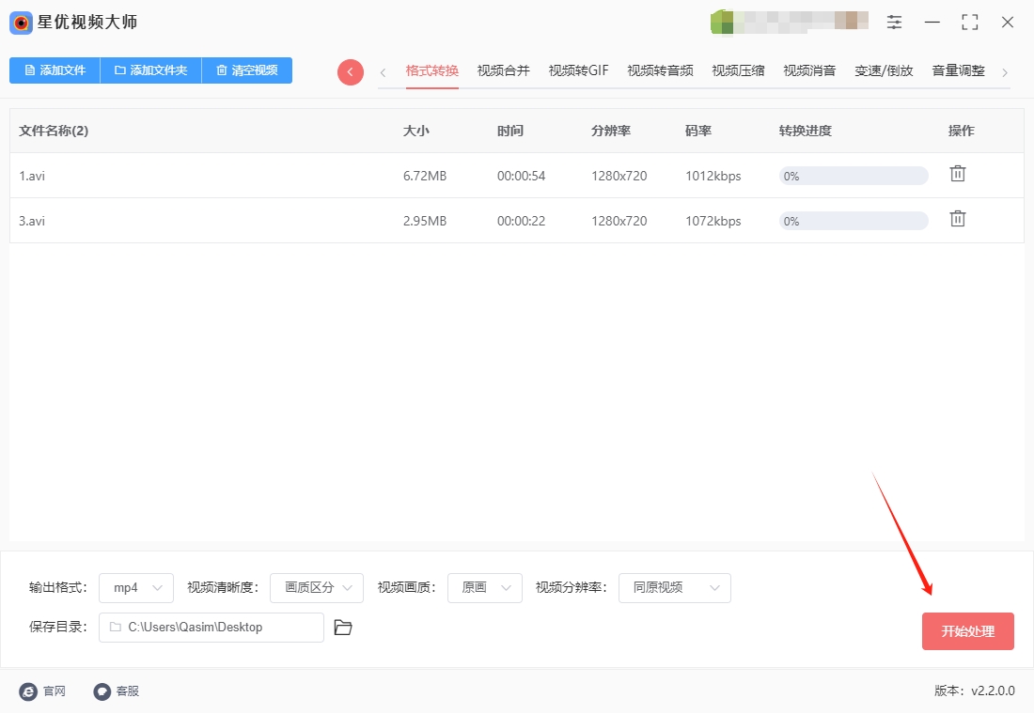Click the 分辨率 column header
The image size is (1034, 714).
coord(611,131)
